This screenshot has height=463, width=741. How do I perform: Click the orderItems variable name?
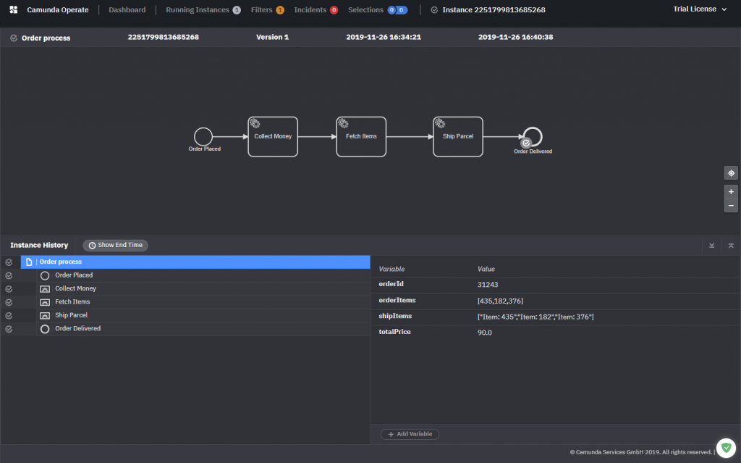pyautogui.click(x=397, y=300)
